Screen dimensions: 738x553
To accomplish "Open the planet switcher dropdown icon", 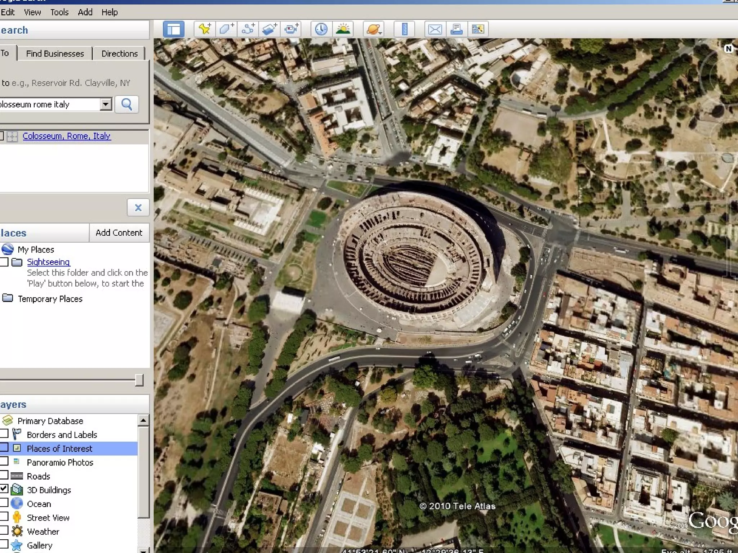I will (373, 29).
